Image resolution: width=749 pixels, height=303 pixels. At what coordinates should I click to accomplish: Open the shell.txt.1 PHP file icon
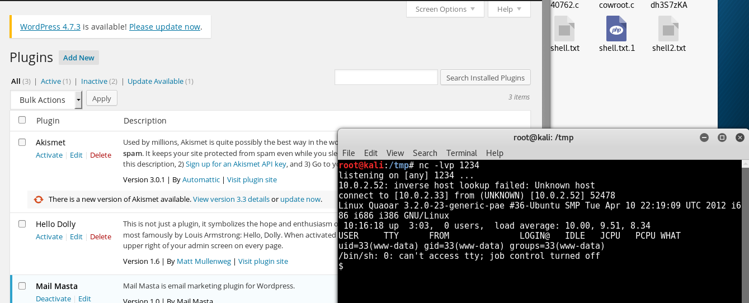click(x=616, y=28)
